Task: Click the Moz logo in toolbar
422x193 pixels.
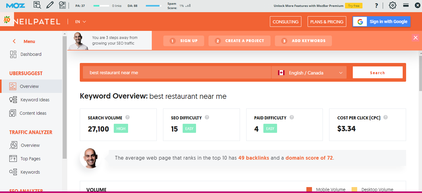Action: click(x=16, y=5)
